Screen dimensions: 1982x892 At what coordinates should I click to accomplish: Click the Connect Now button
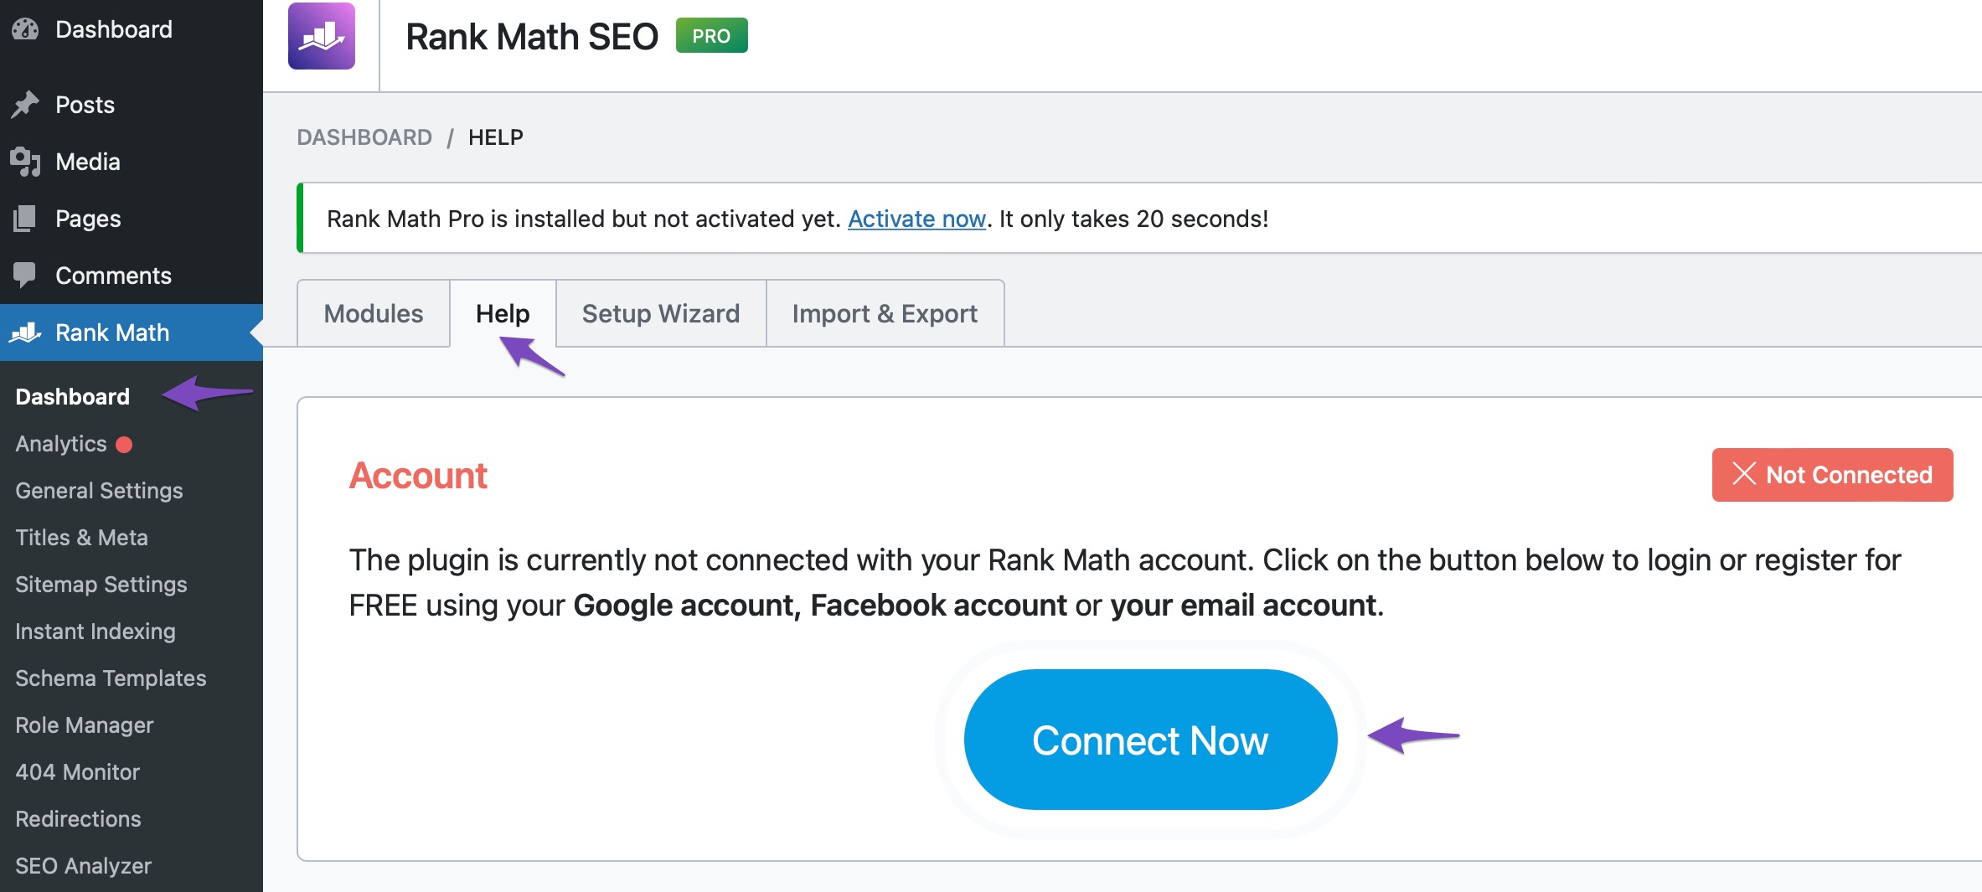point(1150,740)
